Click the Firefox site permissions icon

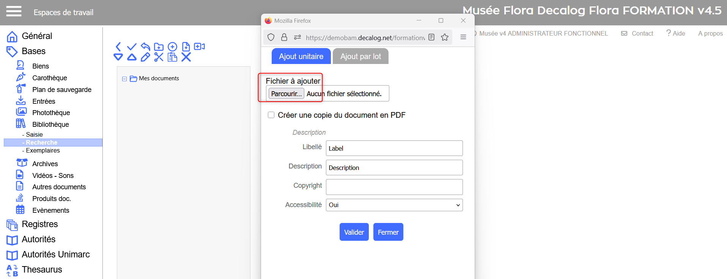click(297, 37)
